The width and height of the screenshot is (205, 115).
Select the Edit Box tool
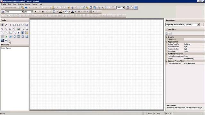point(10,36)
